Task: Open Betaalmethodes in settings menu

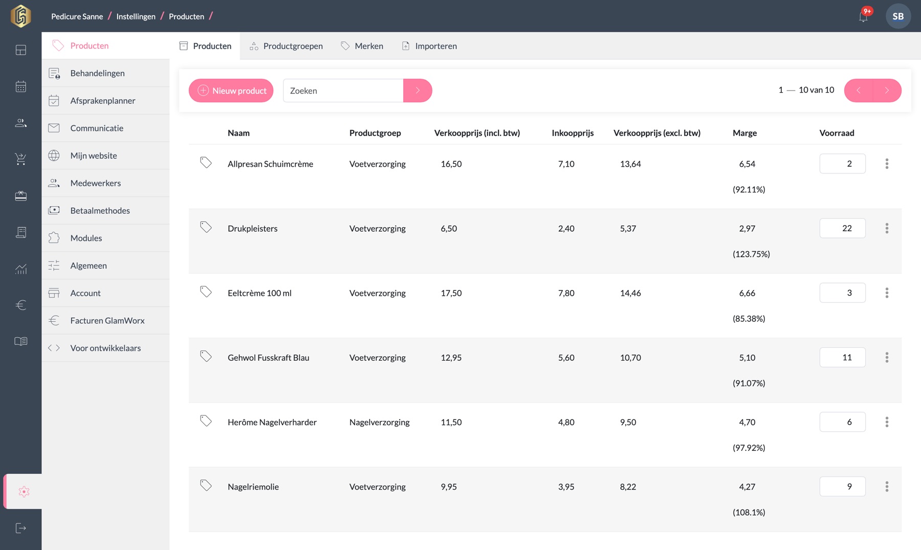Action: pos(105,210)
